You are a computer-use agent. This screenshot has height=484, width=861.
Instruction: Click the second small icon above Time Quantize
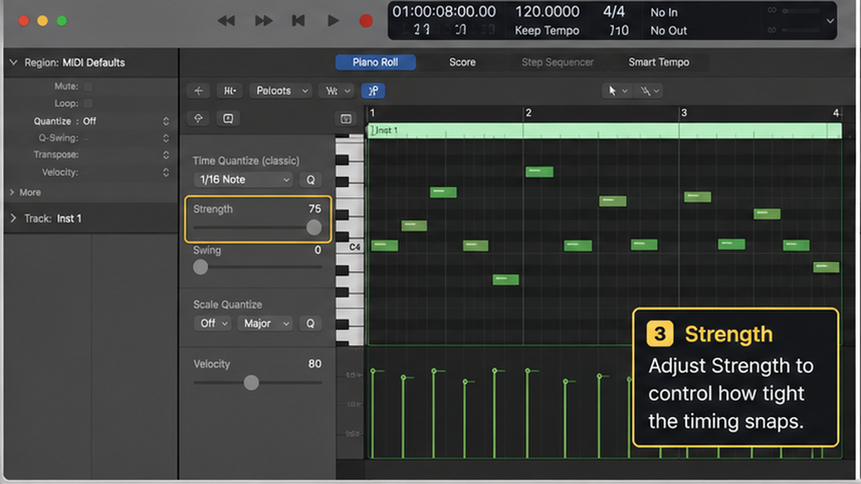(228, 119)
